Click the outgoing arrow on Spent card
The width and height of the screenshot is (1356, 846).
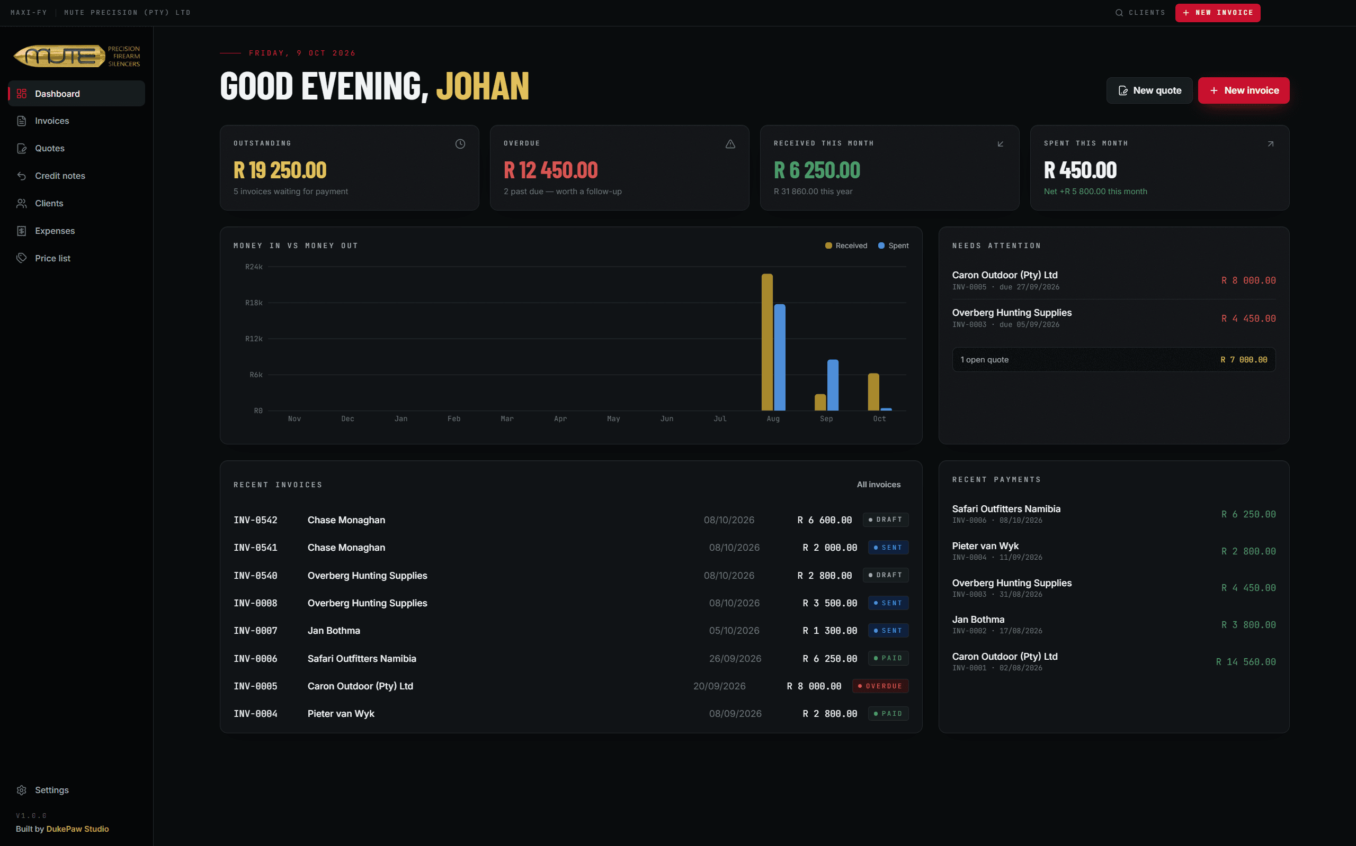pos(1270,144)
